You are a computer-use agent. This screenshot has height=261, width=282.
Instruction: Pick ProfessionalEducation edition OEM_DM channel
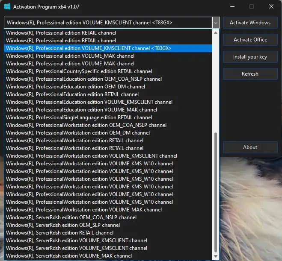[x=108, y=87]
